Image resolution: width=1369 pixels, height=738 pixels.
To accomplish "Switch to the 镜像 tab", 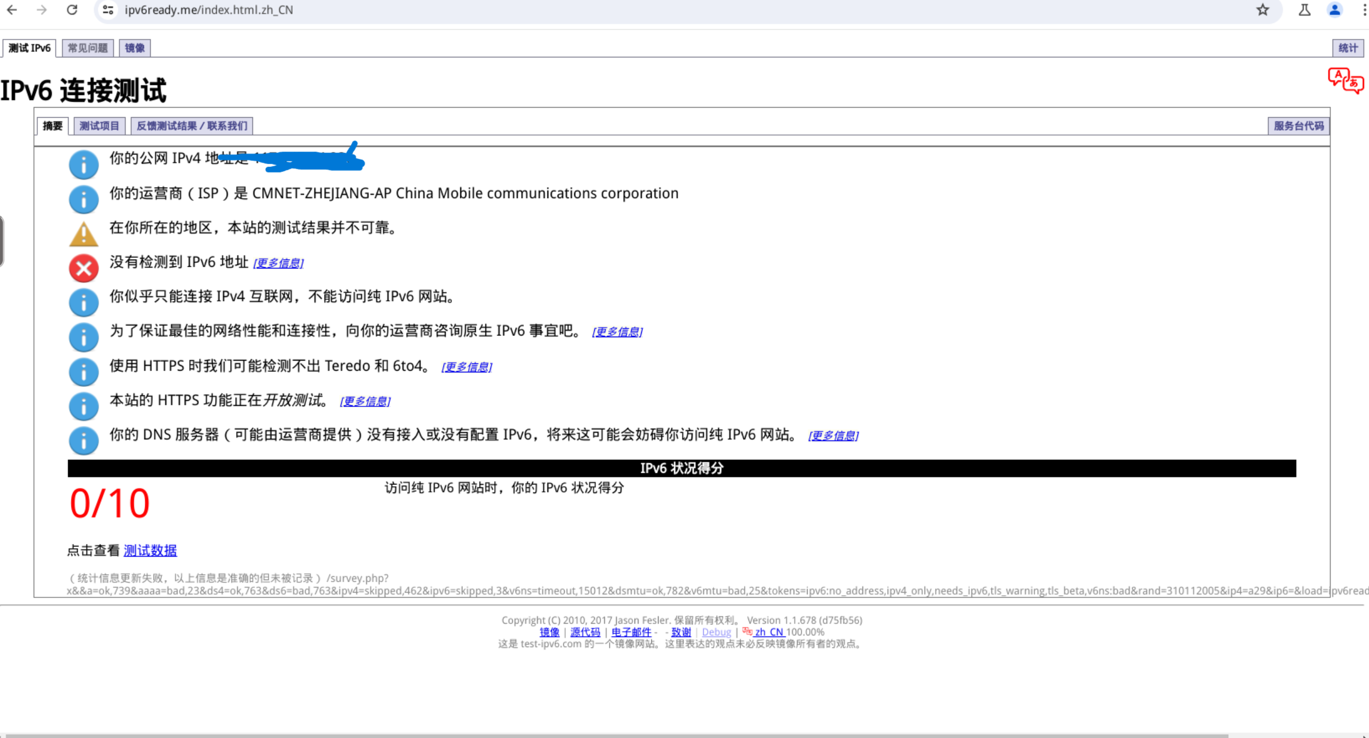I will click(135, 48).
